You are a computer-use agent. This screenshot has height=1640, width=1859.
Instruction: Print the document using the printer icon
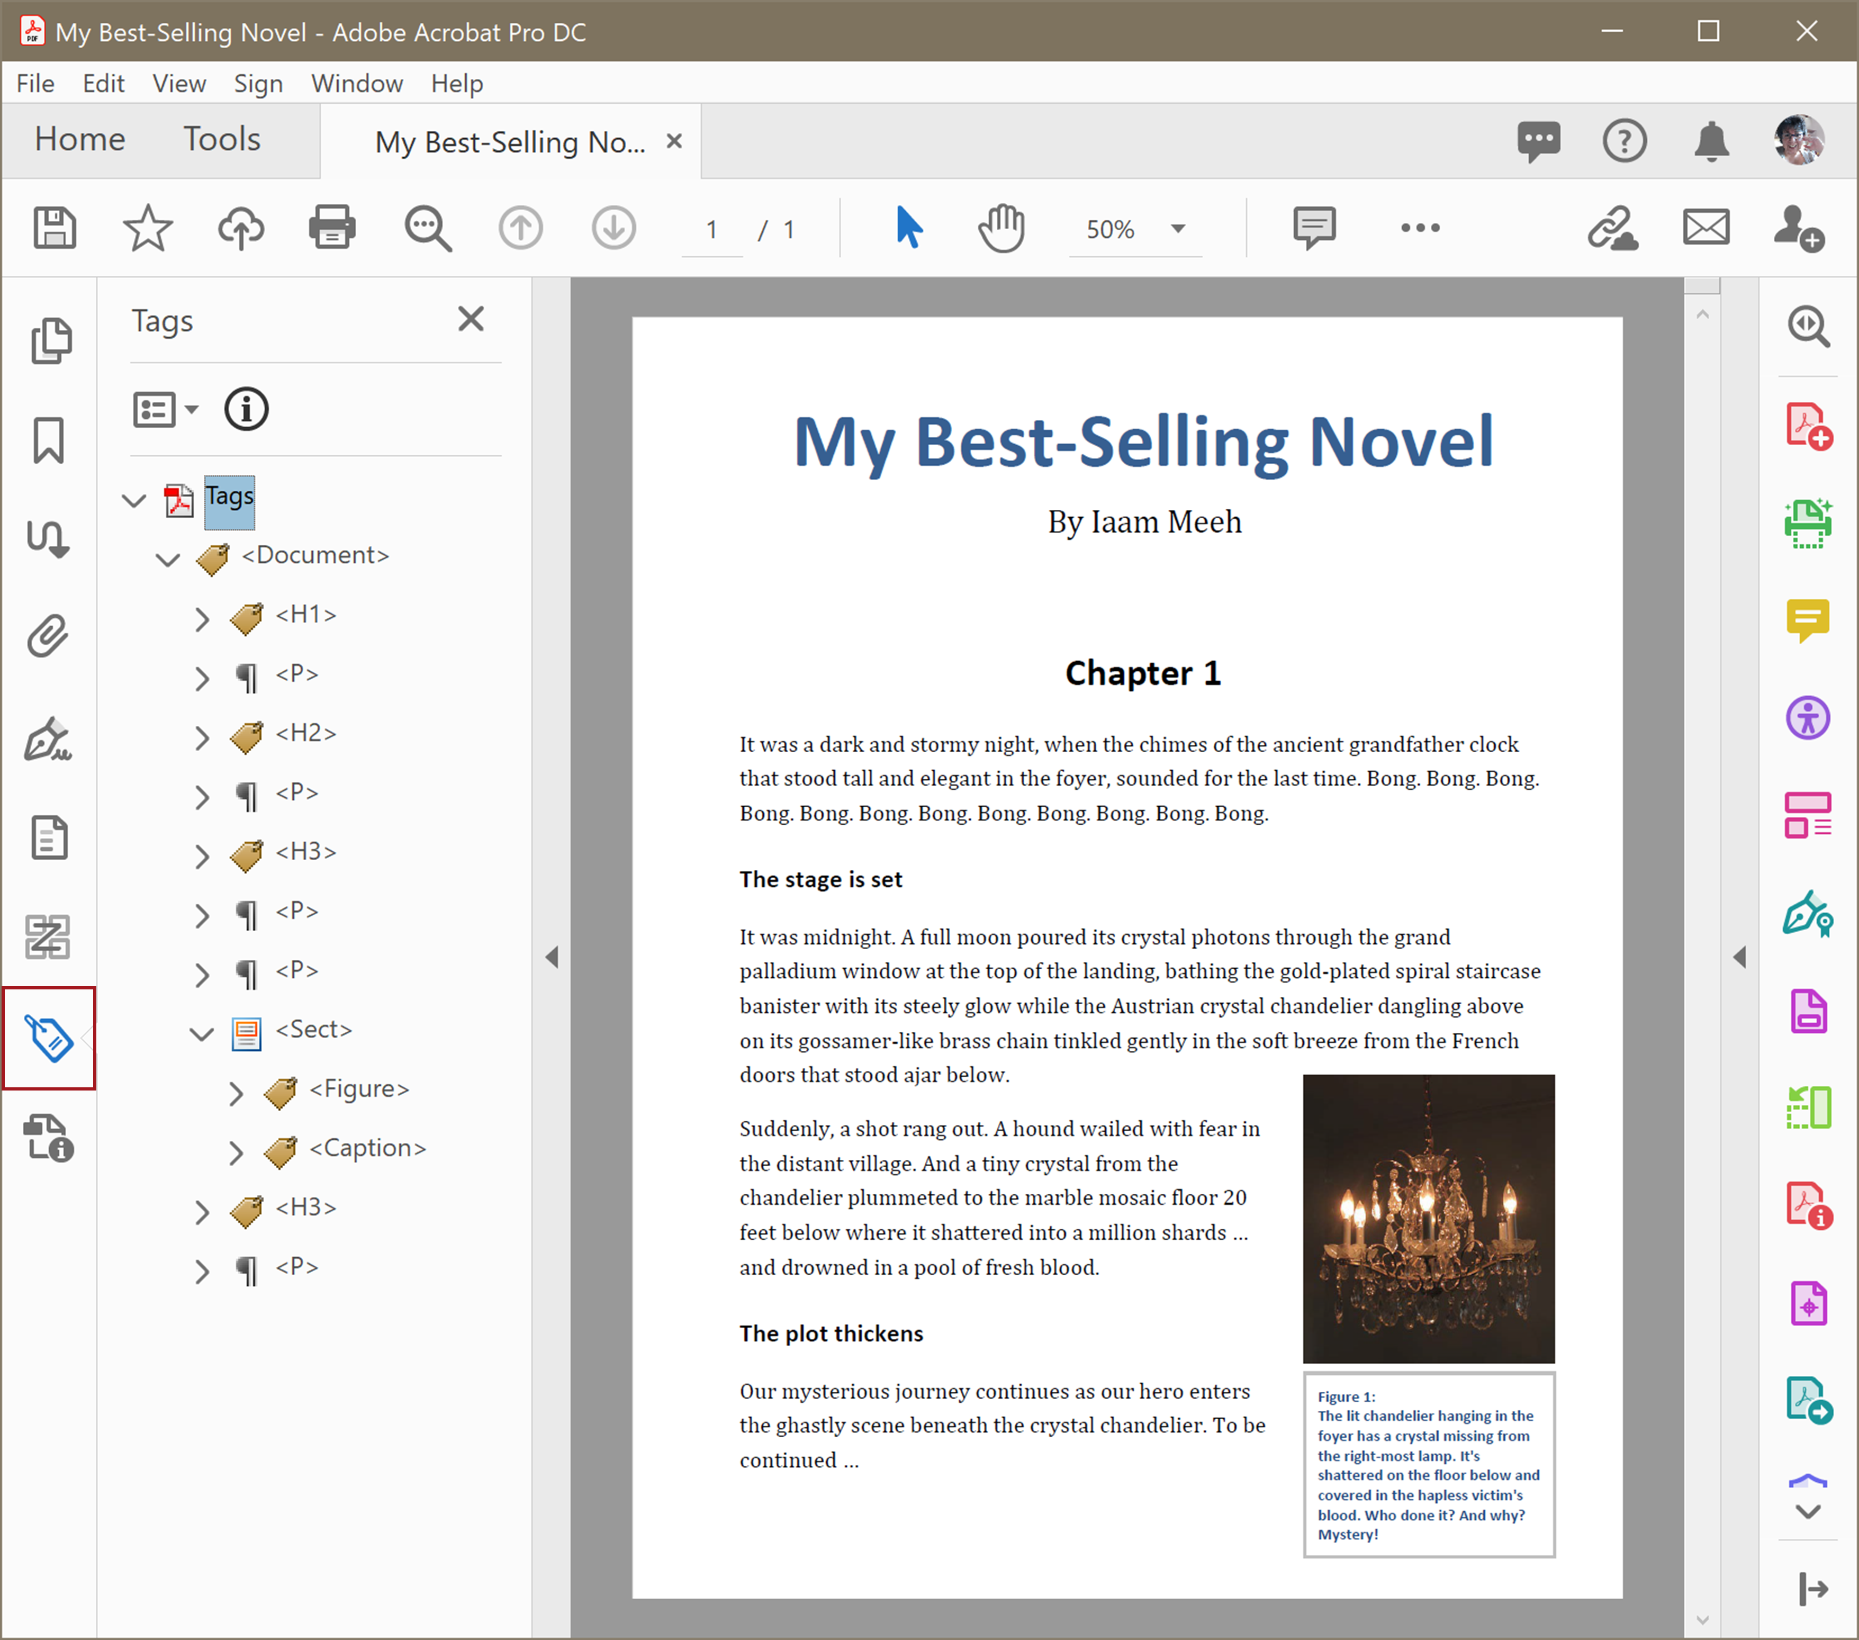pos(332,228)
